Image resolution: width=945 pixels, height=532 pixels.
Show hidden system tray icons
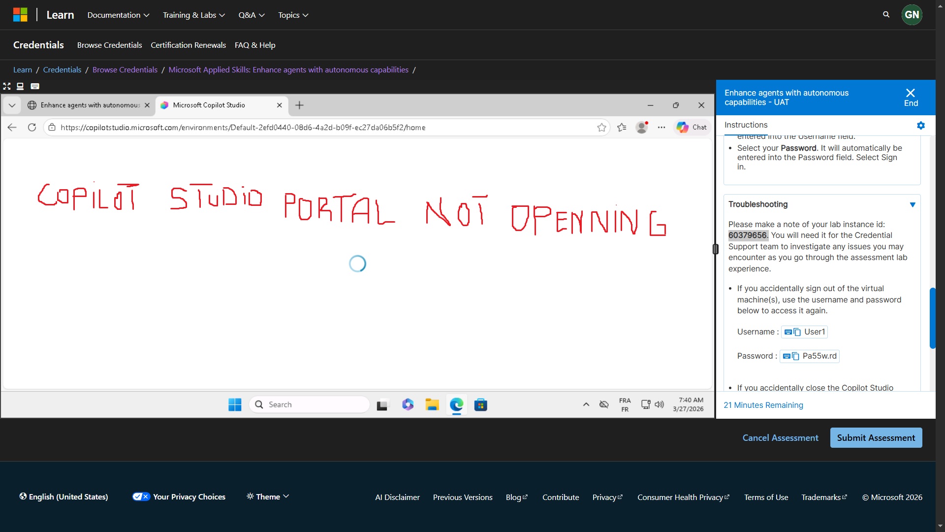586,405
